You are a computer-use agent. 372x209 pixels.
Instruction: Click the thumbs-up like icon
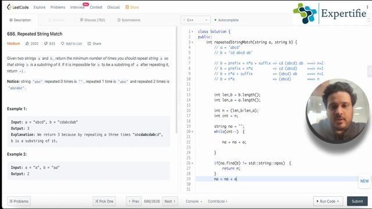click(x=27, y=44)
